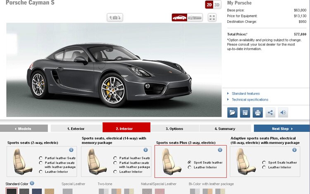Viewport: 310px width, 194px height.
Task: Click the Adaptive sports seats Plus image
Action: pos(246,162)
